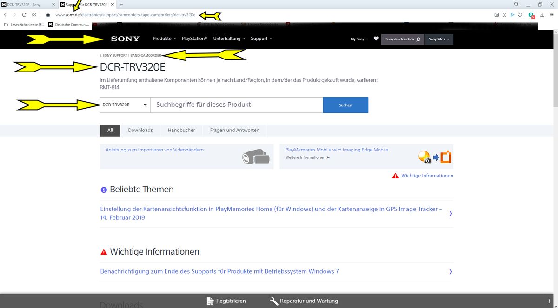
Task: Click the padlock icon in the address bar
Action: tap(48, 14)
